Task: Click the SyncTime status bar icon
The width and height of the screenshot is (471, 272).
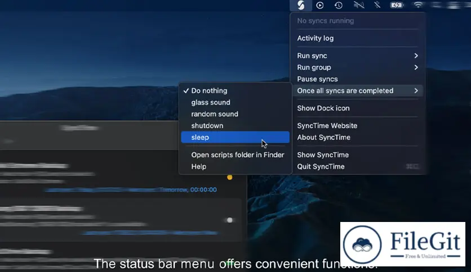Action: (301, 5)
